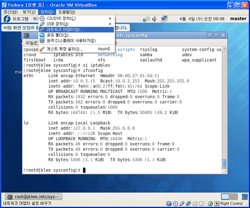Click the terminal window icon in title bar
Viewport: 250px width, 208px height.
pyautogui.click(x=26, y=35)
